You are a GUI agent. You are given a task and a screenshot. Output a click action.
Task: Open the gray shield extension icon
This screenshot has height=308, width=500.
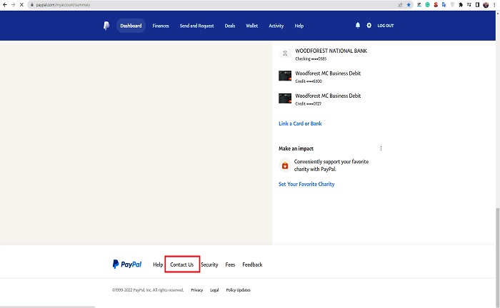(x=452, y=5)
